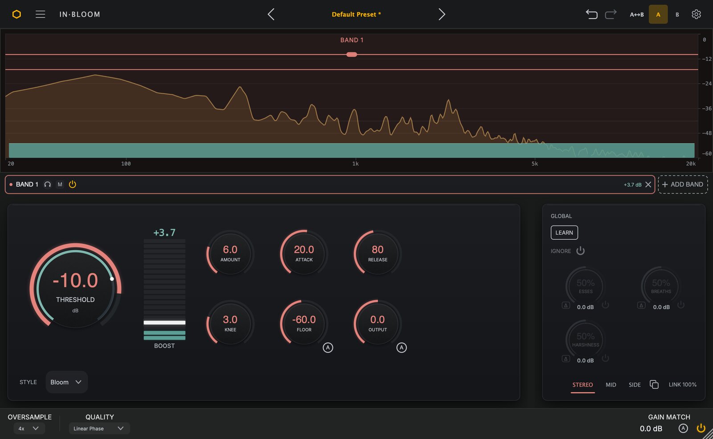This screenshot has width=713, height=439.
Task: Enable auto mode on Output knob
Action: click(402, 348)
